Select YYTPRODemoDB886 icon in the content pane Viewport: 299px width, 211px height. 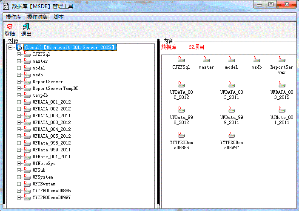click(181, 135)
